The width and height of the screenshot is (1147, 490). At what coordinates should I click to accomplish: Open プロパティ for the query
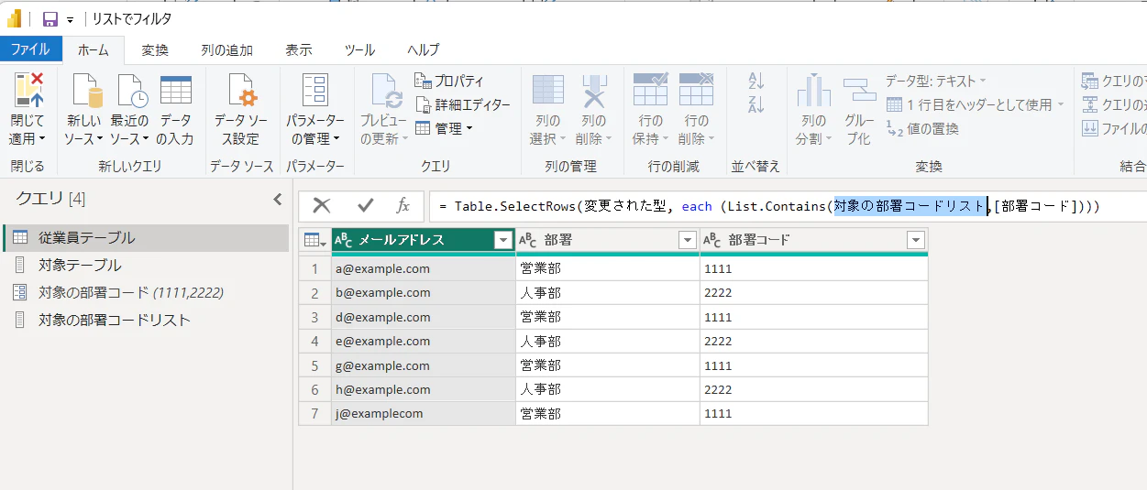[449, 81]
